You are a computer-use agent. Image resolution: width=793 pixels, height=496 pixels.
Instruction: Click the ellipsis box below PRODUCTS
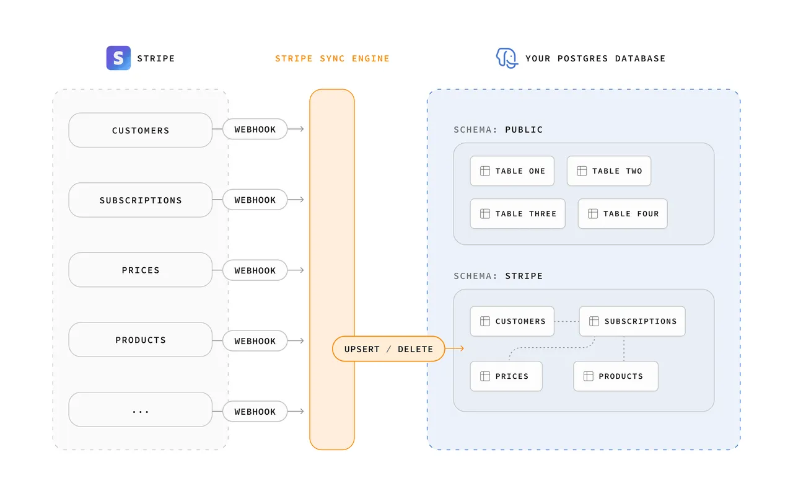point(141,410)
